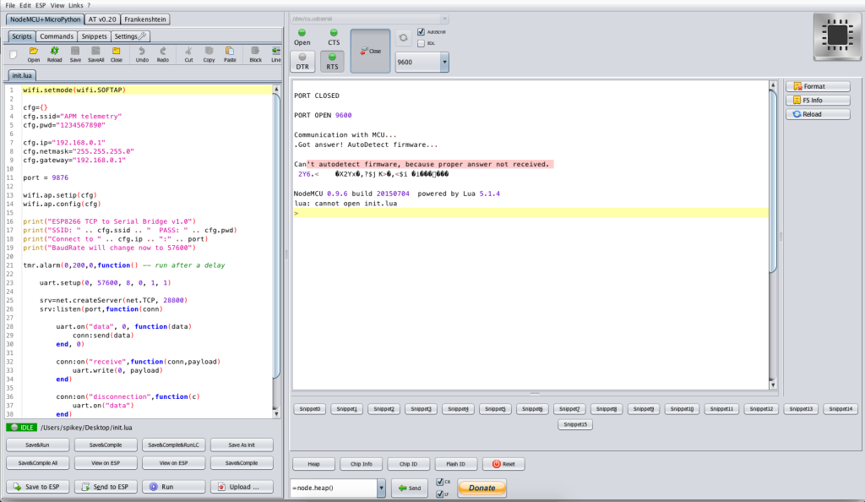The width and height of the screenshot is (865, 502).
Task: Click the Open port status indicator
Action: coord(302,37)
